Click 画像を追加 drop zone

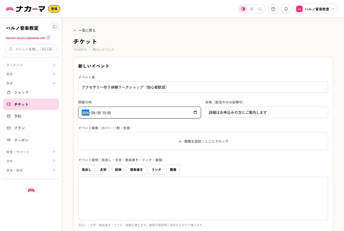tap(203, 141)
